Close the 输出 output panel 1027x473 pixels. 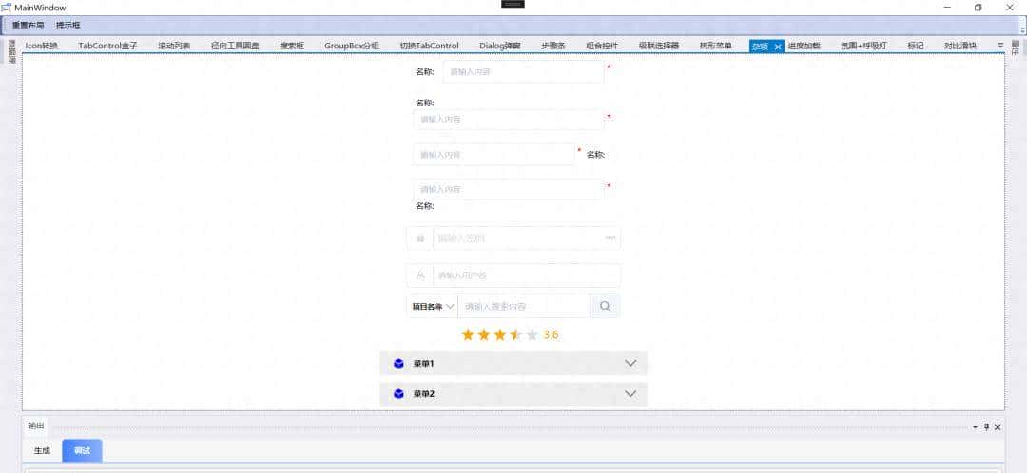coord(998,426)
